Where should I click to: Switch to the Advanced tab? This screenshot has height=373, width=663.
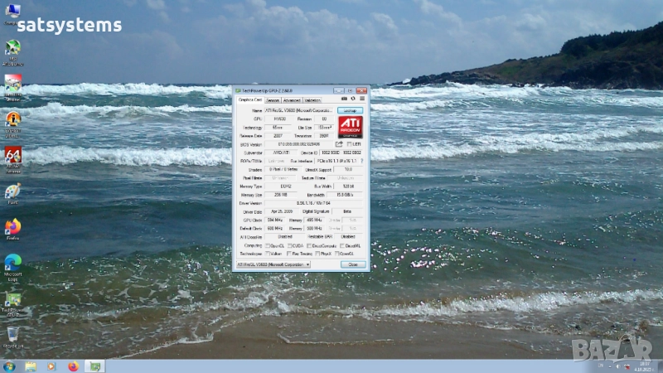tap(292, 100)
